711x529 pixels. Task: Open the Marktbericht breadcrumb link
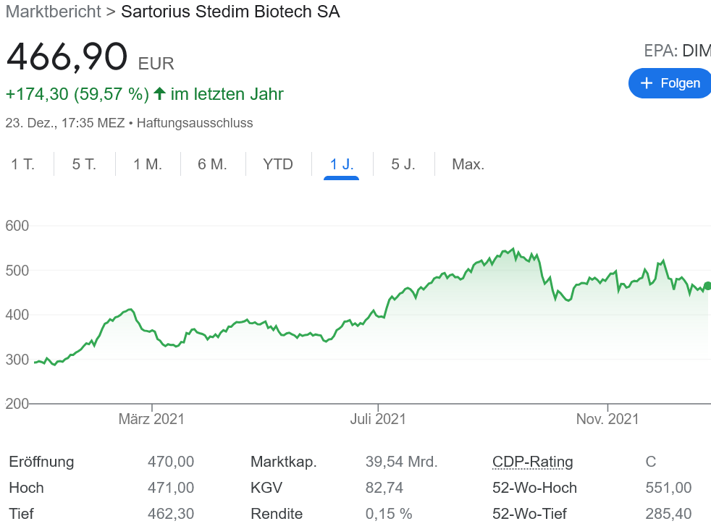point(52,12)
